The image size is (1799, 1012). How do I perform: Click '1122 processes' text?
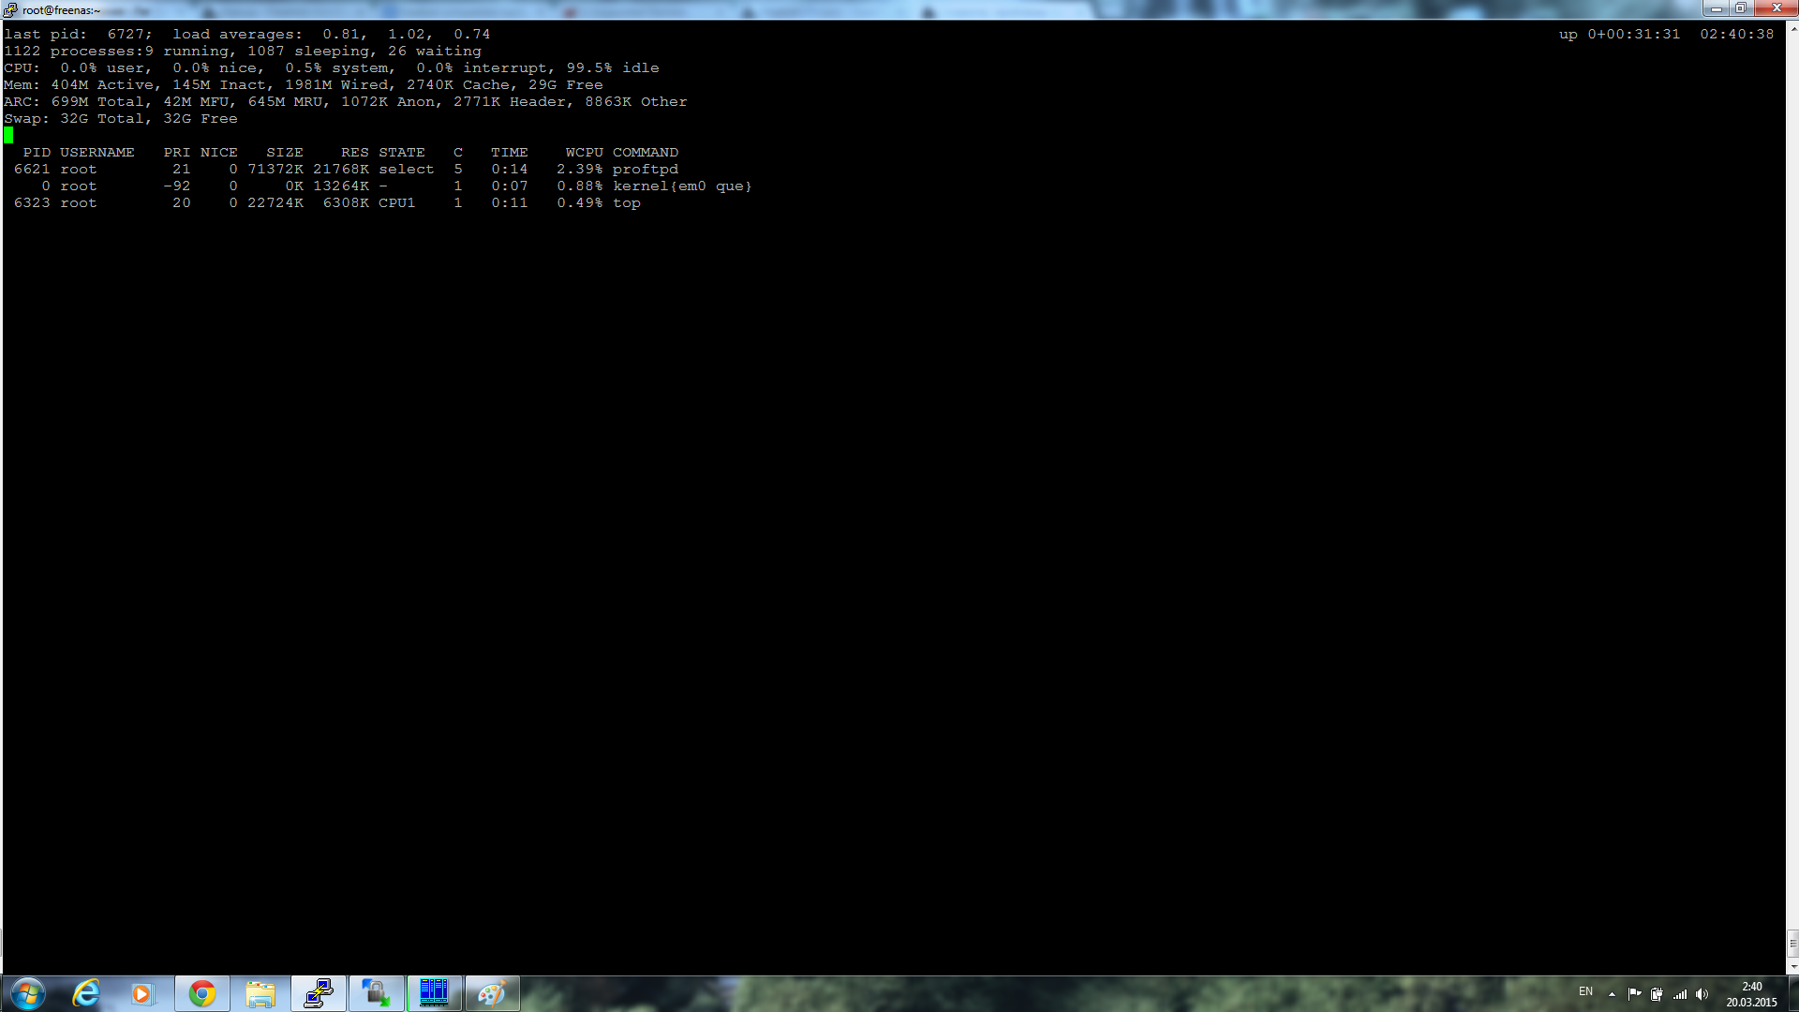click(x=73, y=52)
